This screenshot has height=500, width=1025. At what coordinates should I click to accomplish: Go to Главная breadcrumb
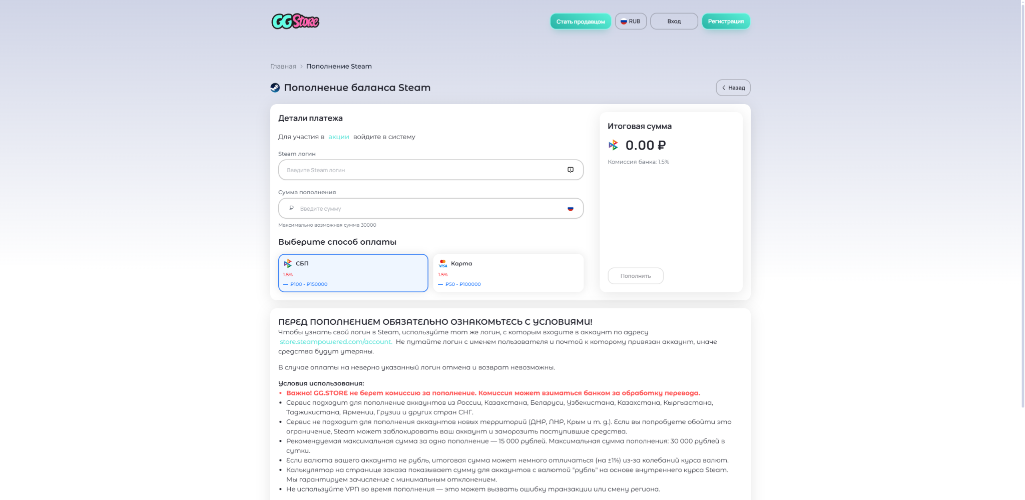pyautogui.click(x=283, y=66)
